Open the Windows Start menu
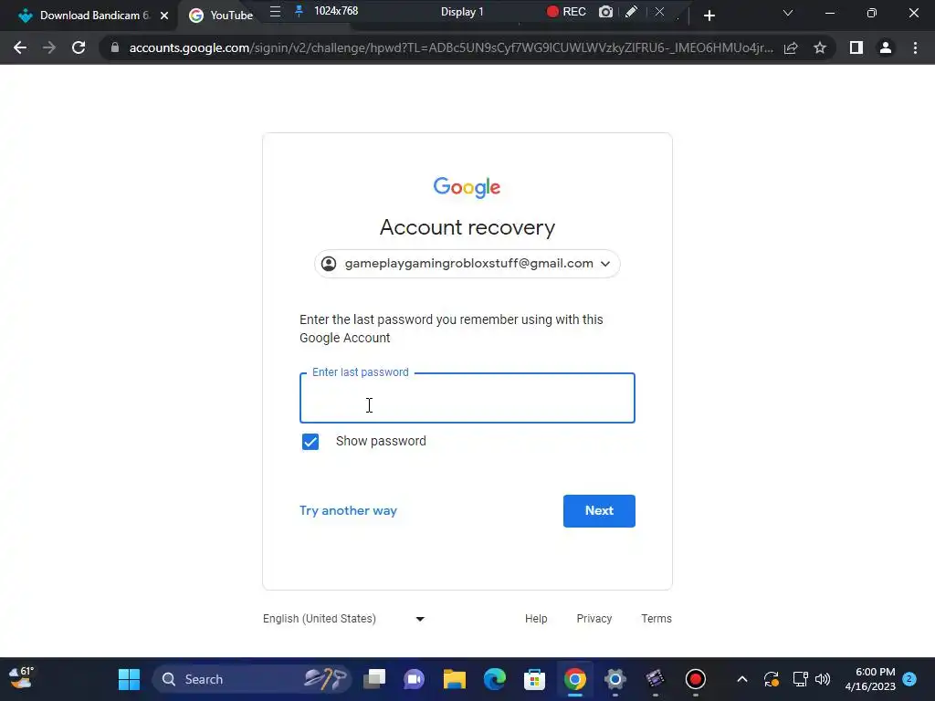The image size is (935, 701). pyautogui.click(x=129, y=679)
